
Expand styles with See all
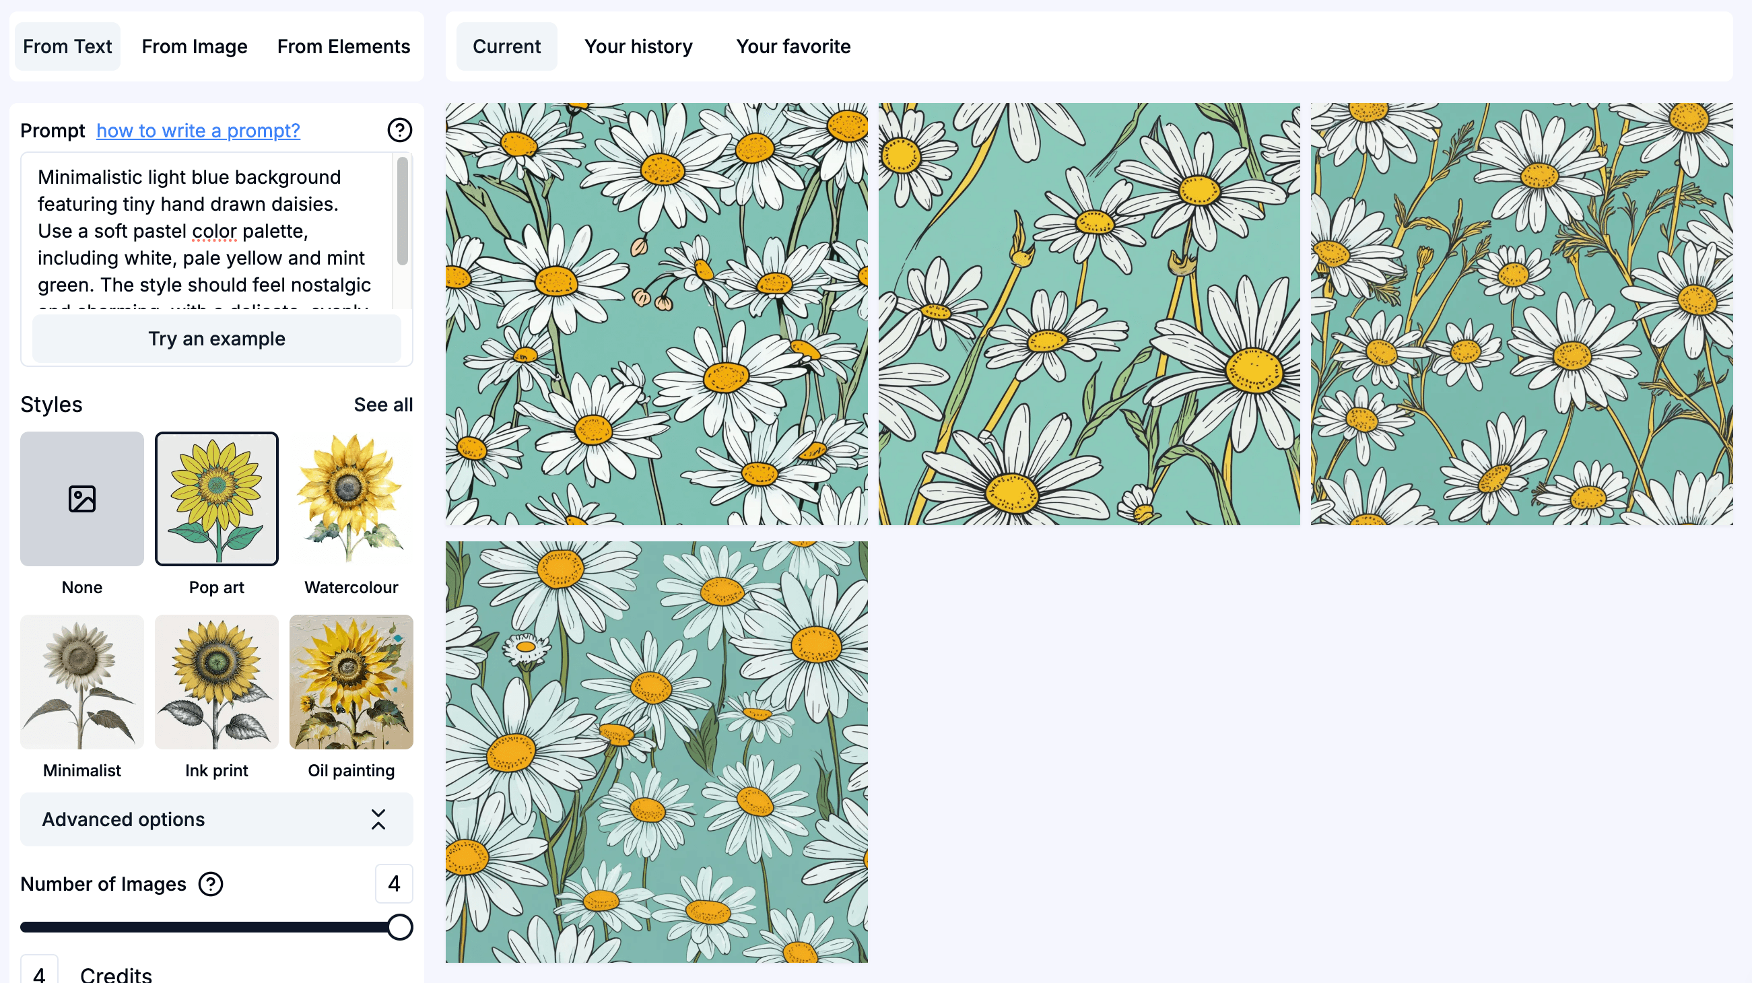pos(383,405)
